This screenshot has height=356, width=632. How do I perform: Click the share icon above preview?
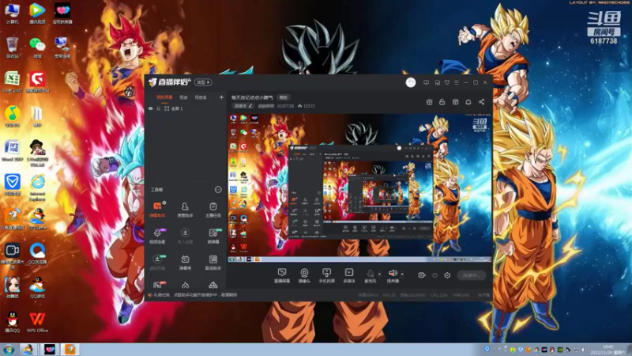coord(481,102)
